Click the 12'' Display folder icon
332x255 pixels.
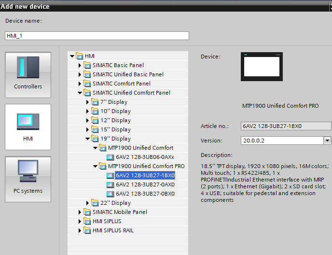click(95, 120)
